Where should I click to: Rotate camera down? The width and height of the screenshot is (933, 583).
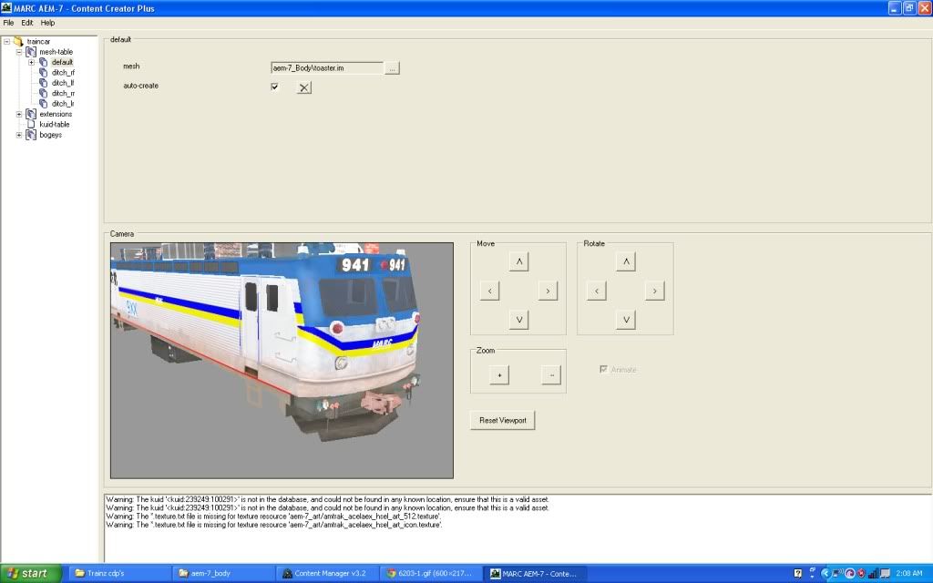[626, 320]
